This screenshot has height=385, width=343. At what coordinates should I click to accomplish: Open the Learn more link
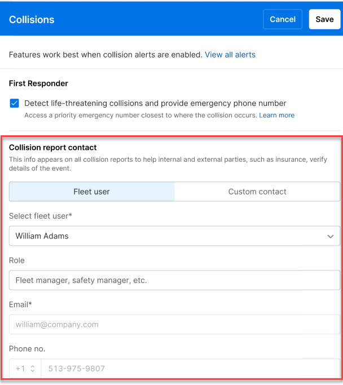(276, 115)
